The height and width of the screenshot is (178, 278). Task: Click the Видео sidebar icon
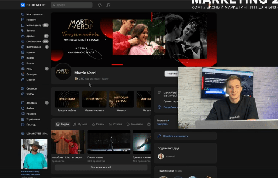point(23,58)
